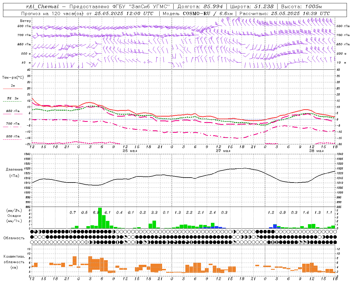Click the Тем-ра(°C) axis title

point(13,78)
